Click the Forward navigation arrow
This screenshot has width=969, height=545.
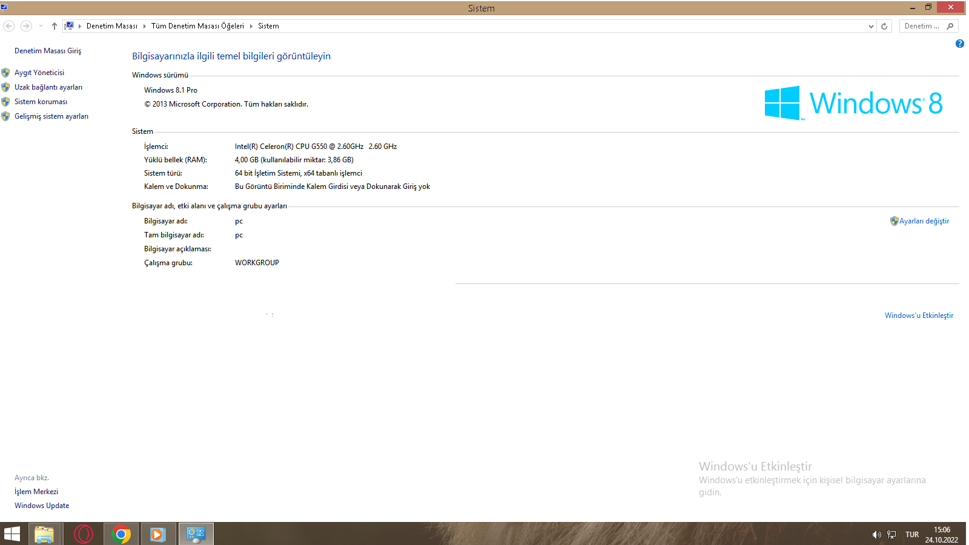26,26
